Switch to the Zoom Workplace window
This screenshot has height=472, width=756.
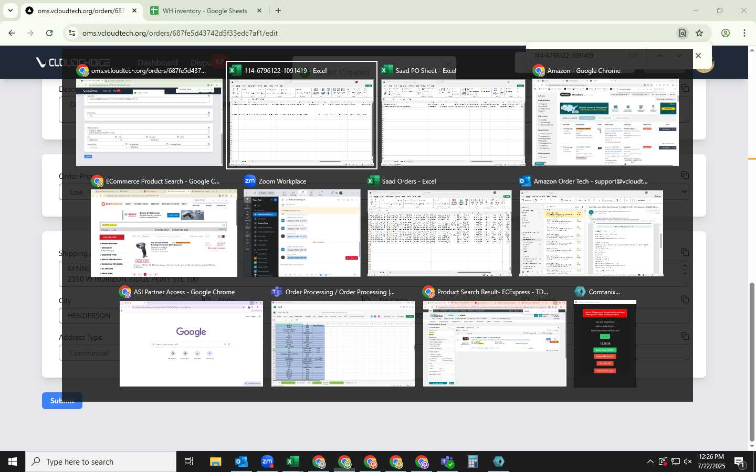tap(302, 227)
